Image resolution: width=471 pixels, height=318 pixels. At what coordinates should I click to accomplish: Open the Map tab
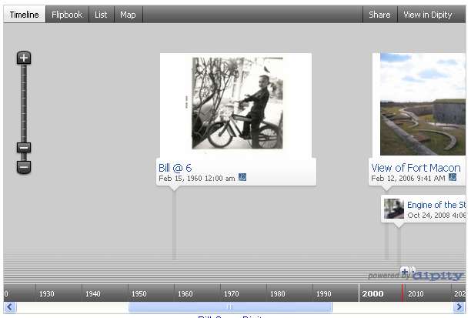click(x=128, y=15)
